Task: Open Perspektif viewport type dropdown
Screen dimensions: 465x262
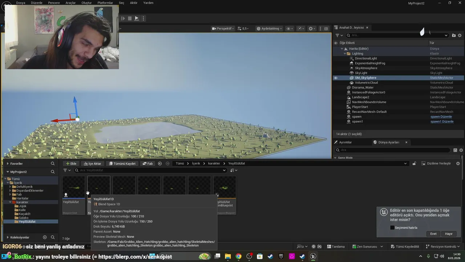Action: (223, 28)
